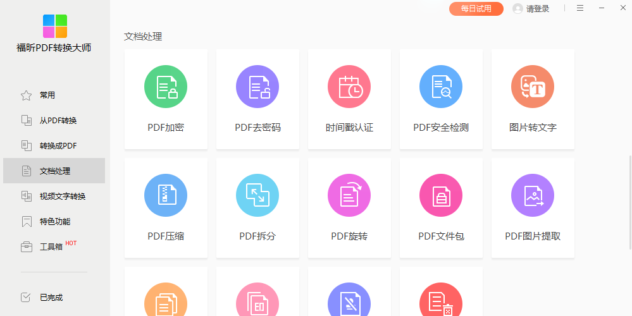Open the PDF加密 encryption tool

(166, 99)
